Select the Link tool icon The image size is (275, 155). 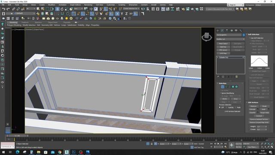13,9
